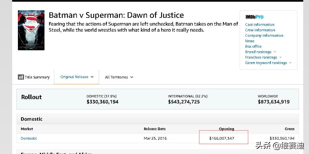Expand the Franchise rankings chevron

pyautogui.click(x=280, y=57)
